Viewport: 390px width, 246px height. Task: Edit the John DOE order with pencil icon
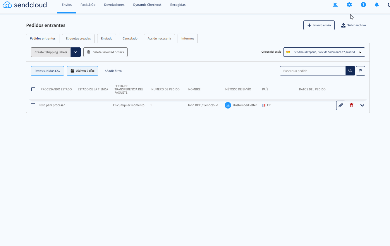341,105
